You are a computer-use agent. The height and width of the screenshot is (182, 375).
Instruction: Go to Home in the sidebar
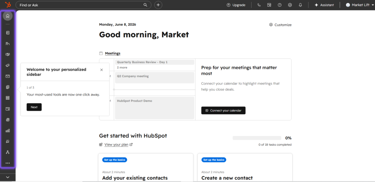pos(8,16)
